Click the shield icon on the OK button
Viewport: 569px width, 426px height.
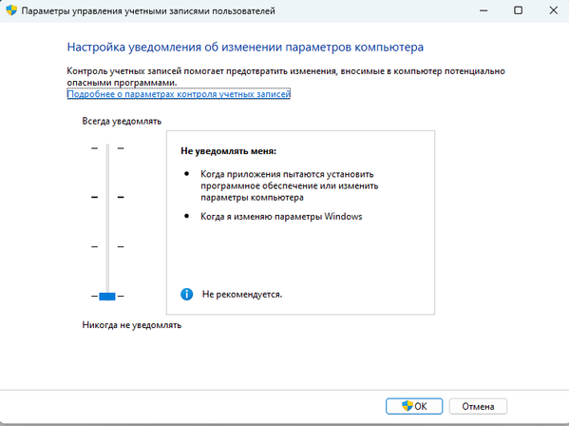[408, 406]
